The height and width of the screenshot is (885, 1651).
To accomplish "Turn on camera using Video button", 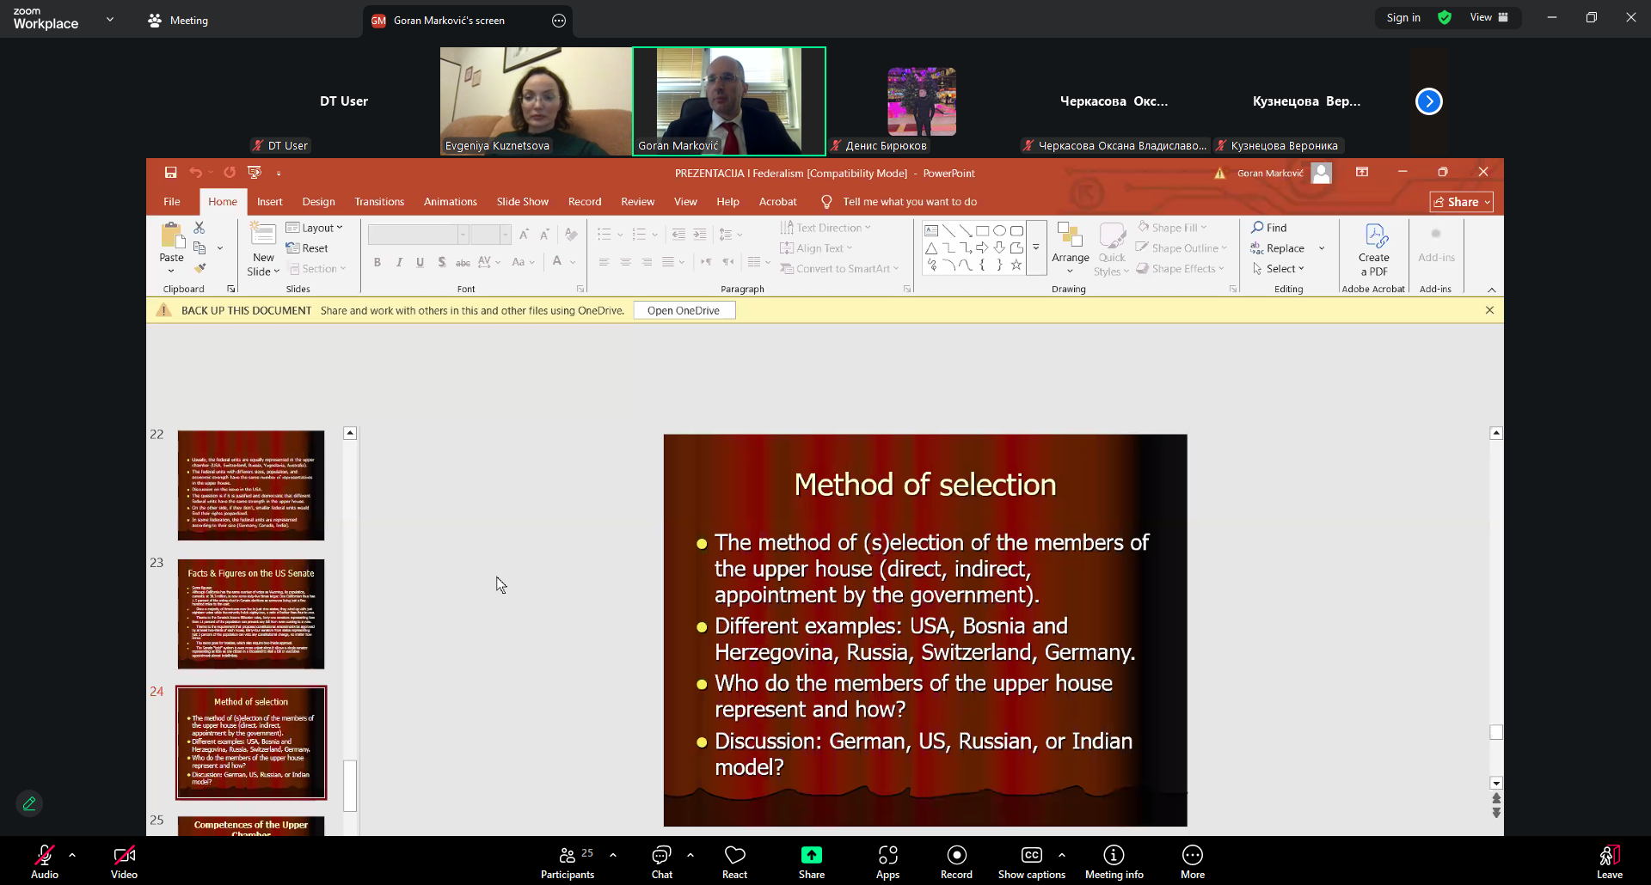I will click(124, 861).
